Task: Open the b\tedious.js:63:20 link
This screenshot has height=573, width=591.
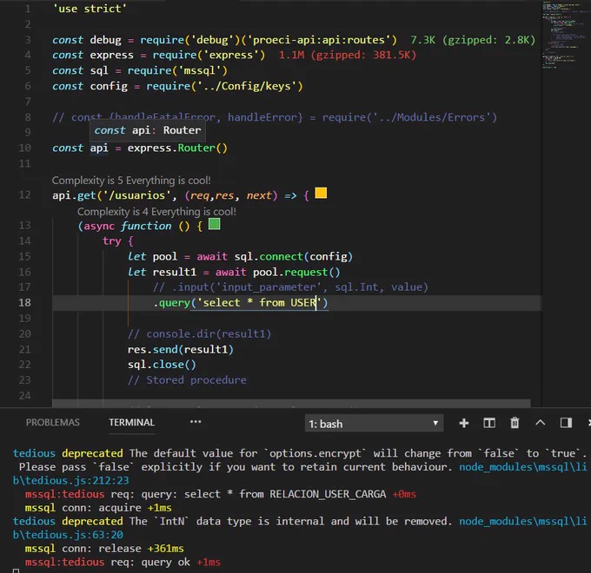Action: pos(68,535)
